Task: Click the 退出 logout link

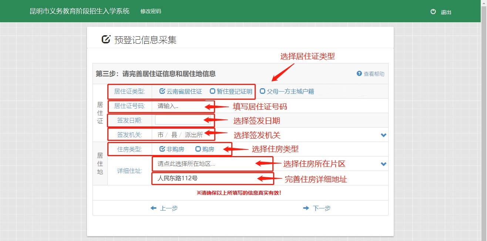Action: pos(446,12)
